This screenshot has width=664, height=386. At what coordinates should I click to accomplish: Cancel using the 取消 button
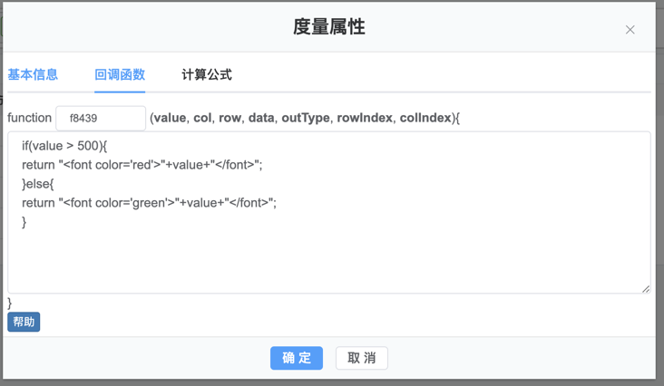click(x=362, y=358)
